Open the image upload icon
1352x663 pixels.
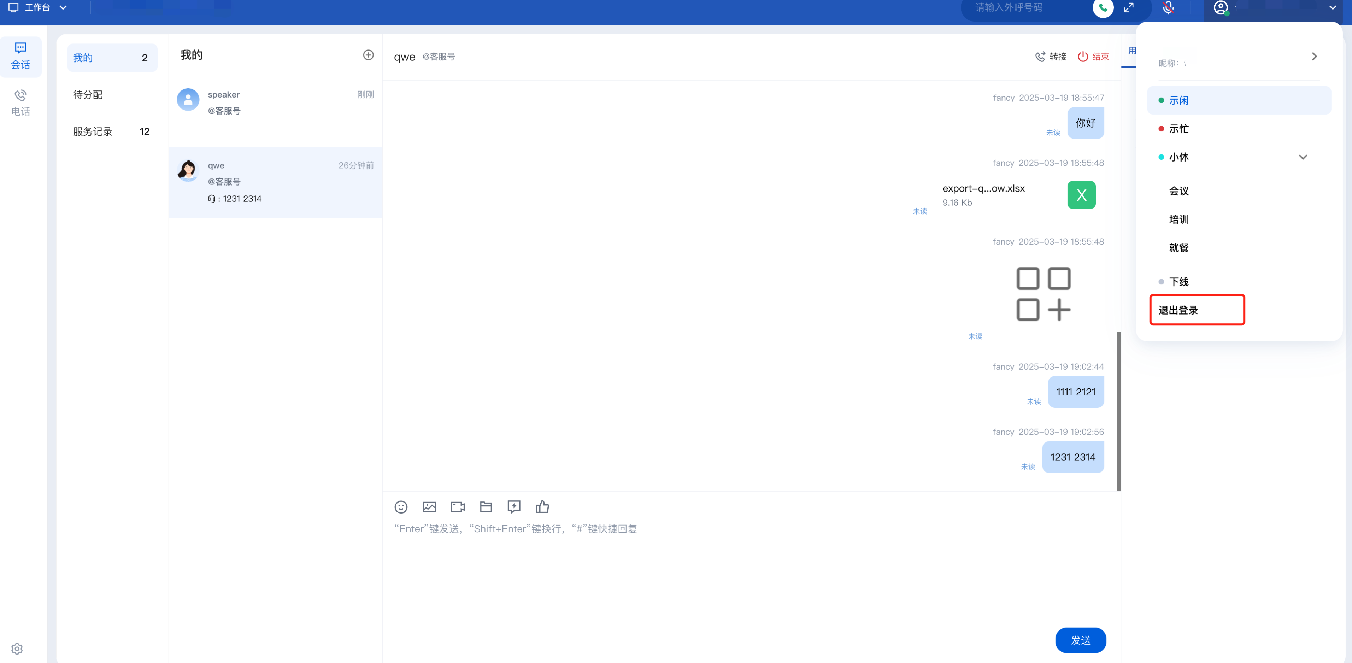(x=429, y=506)
